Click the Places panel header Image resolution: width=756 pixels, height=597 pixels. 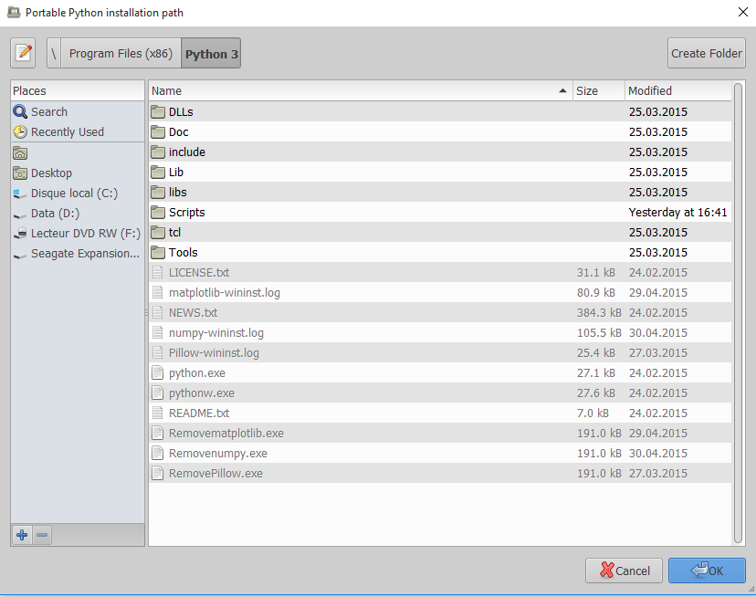click(77, 90)
